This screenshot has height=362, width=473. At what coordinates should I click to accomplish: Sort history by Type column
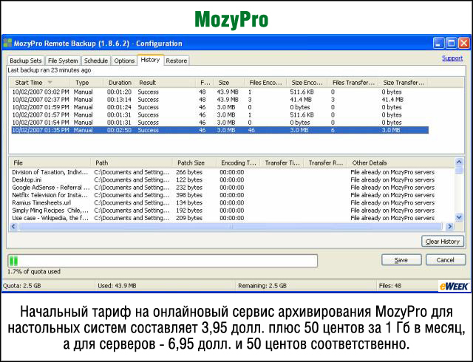click(x=87, y=82)
